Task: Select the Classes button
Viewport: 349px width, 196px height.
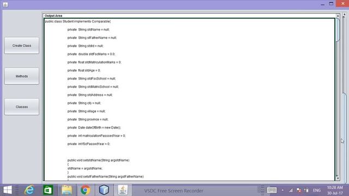Action: [22, 107]
